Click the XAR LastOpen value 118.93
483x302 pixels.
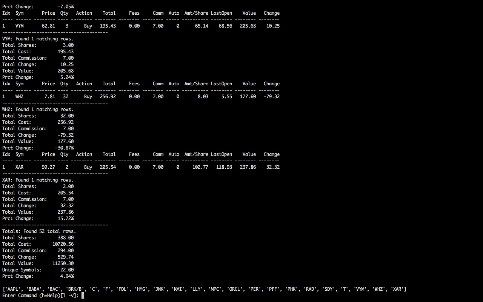[x=224, y=167]
